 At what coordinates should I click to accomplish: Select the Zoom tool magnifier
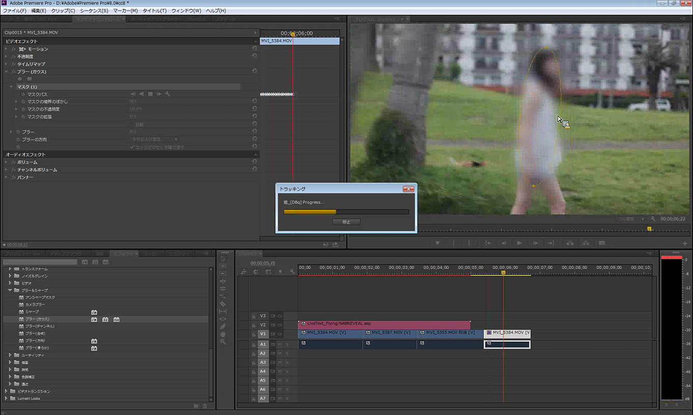(223, 342)
